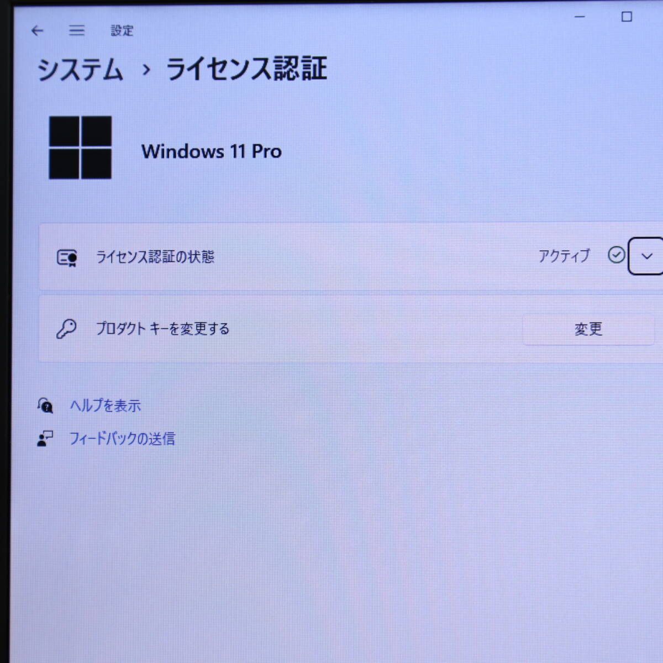663x663 pixels.
Task: Click the Windows 11 Pro text
Action: [212, 151]
